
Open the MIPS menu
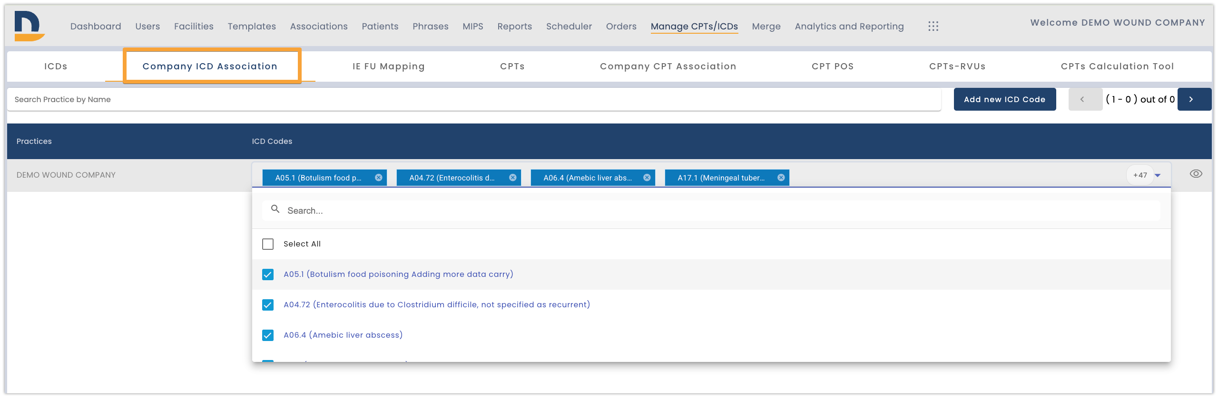click(473, 27)
